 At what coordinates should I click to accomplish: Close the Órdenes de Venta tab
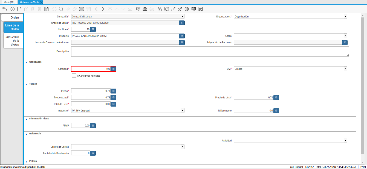click(42, 2)
